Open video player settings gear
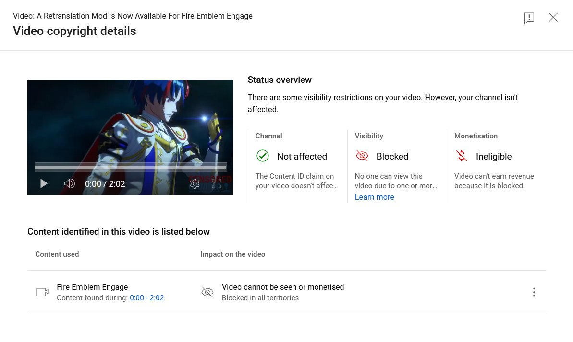The image size is (573, 342). click(x=195, y=183)
